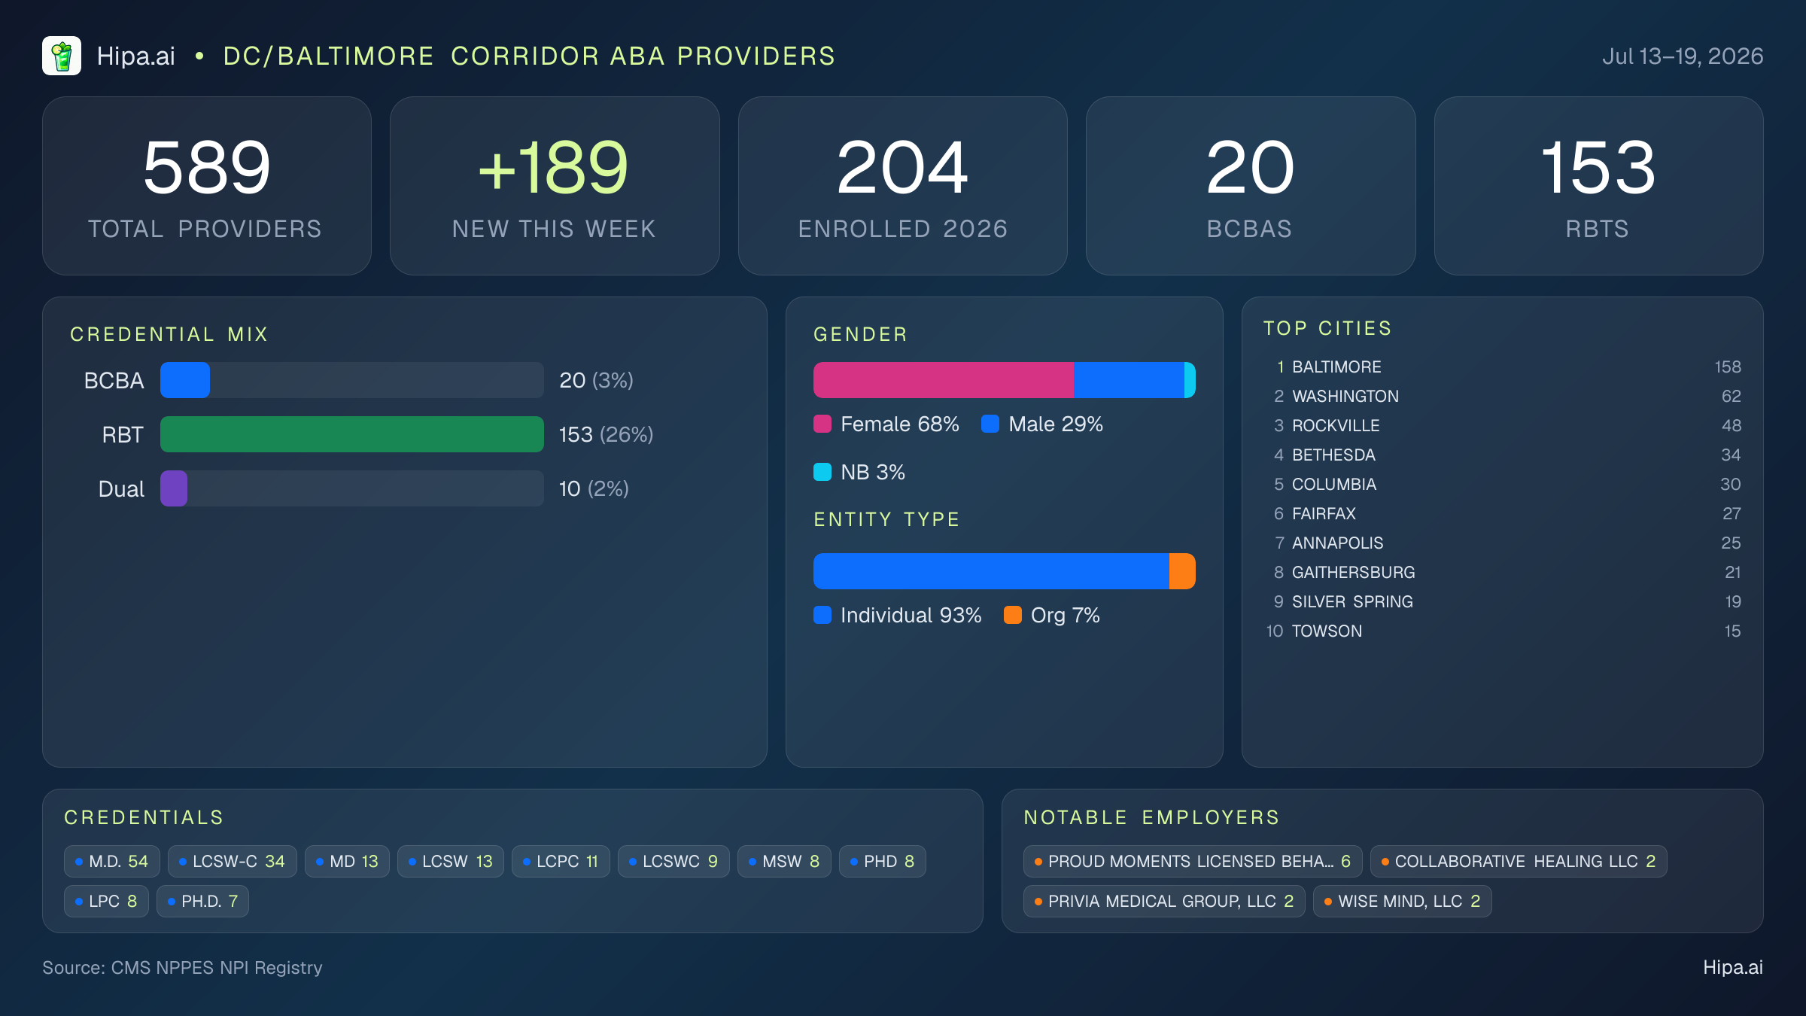Click the Entity Type section heading
Screen dimensions: 1806x1016
pyautogui.click(x=887, y=519)
